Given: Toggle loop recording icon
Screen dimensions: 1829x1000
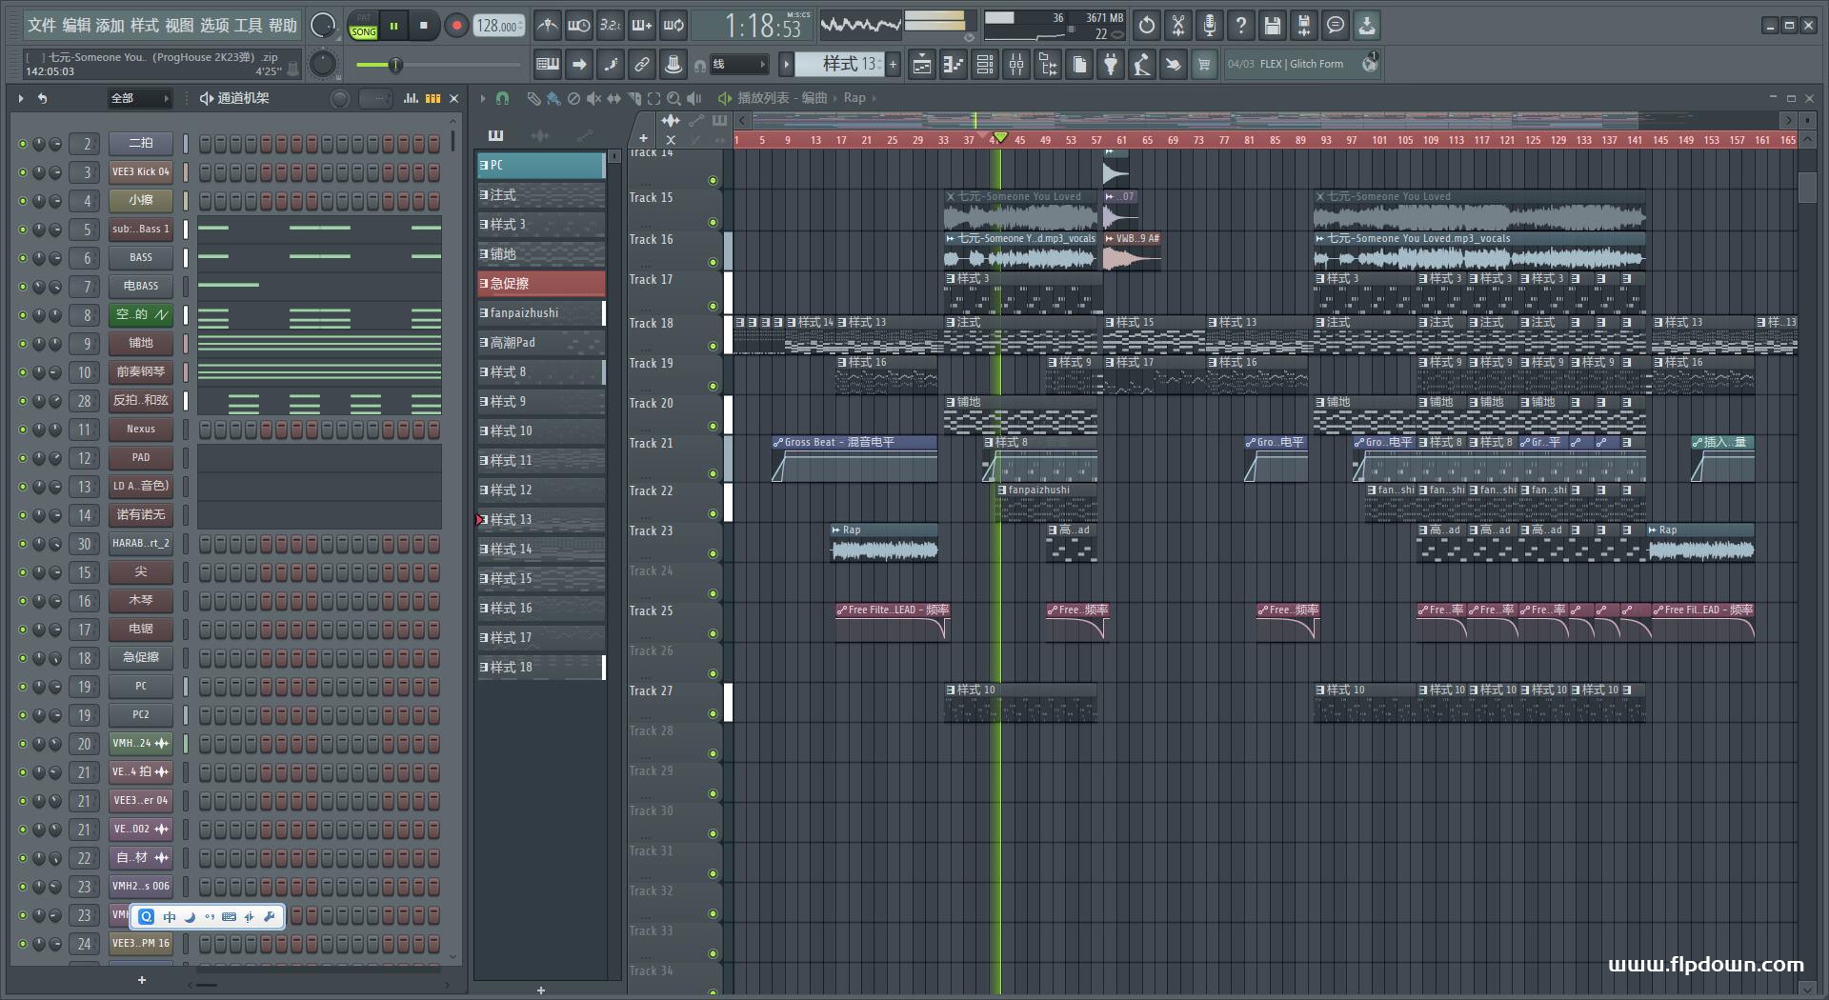Looking at the screenshot, I should (673, 26).
